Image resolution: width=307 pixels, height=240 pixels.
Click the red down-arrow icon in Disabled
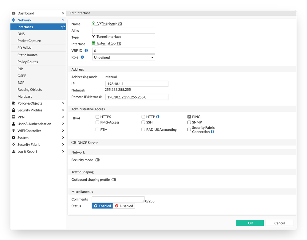pyautogui.click(x=117, y=206)
